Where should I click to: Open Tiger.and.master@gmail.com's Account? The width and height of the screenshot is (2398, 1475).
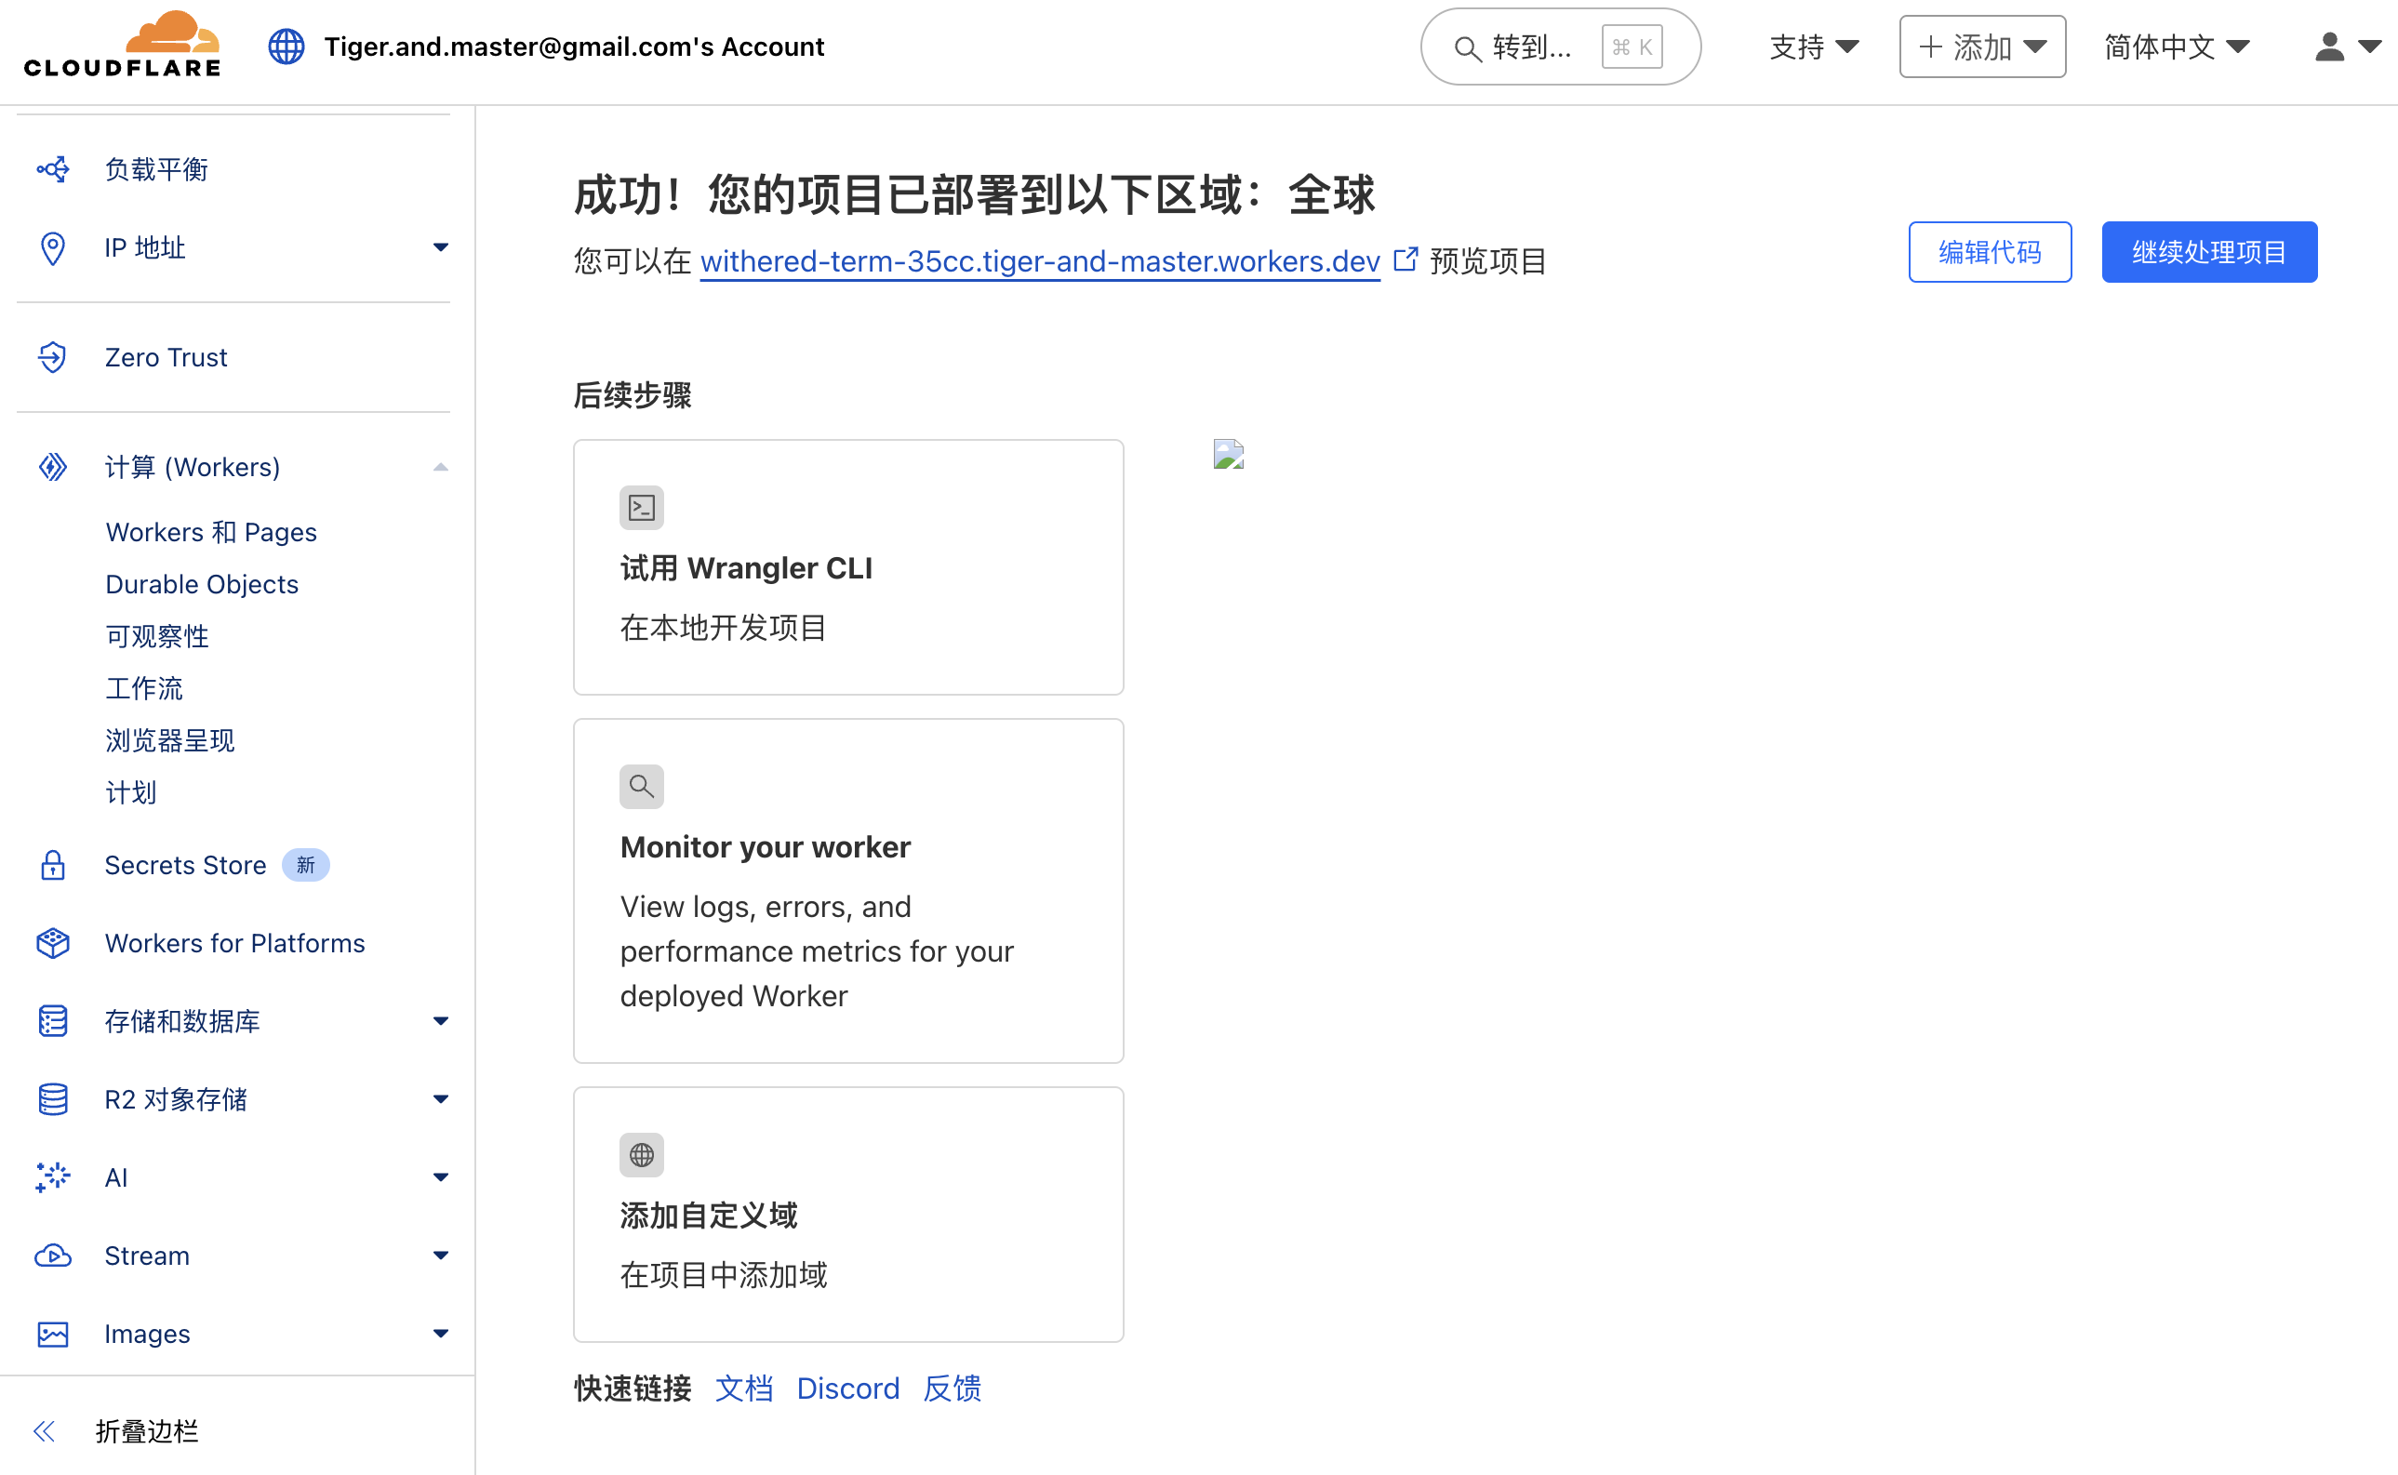click(575, 47)
